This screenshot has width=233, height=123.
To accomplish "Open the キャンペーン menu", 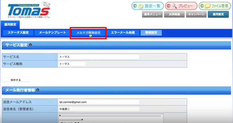I will [x=196, y=14].
